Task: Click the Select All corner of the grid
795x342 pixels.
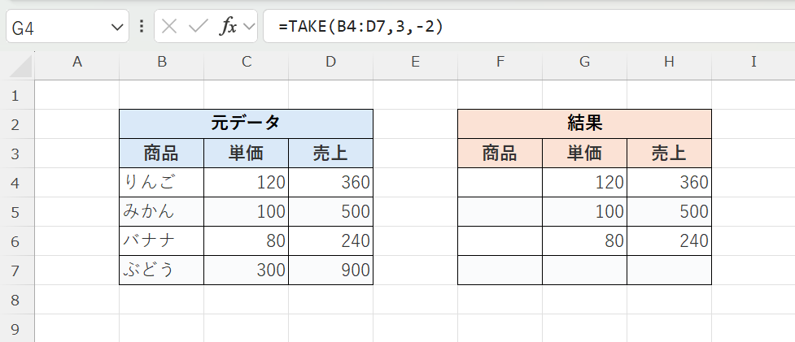Action: click(16, 61)
